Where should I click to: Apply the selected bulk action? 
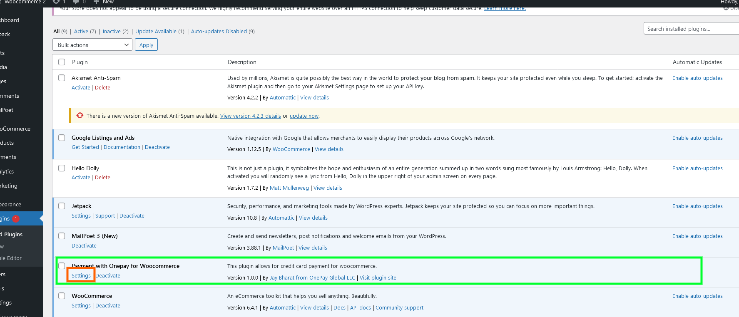[x=146, y=45]
